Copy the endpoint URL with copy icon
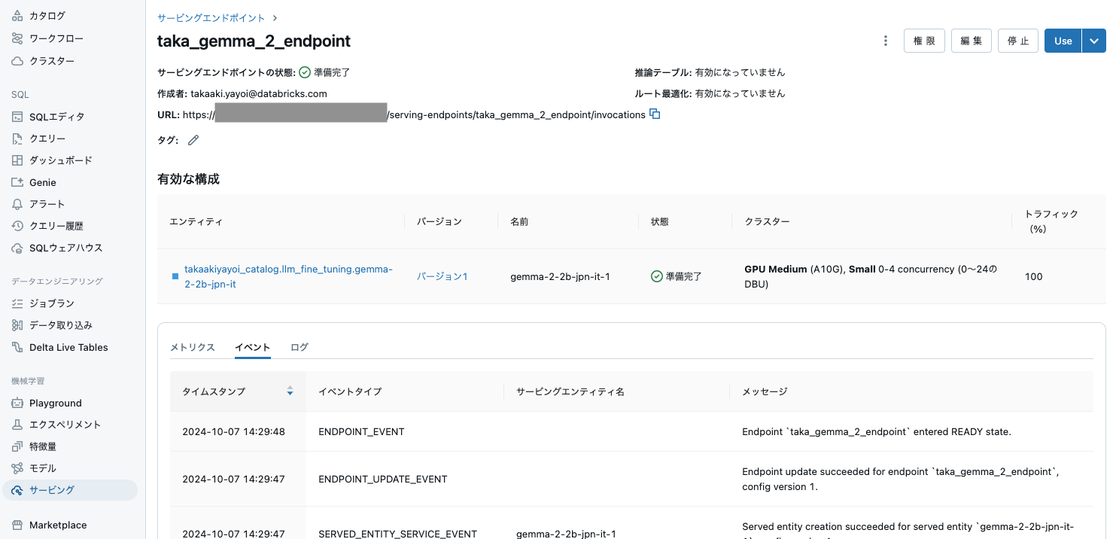 655,114
